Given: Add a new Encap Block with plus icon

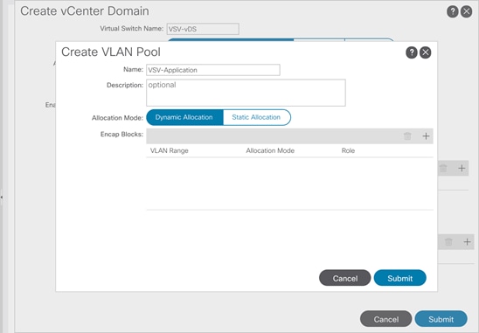Looking at the screenshot, I should pos(426,136).
